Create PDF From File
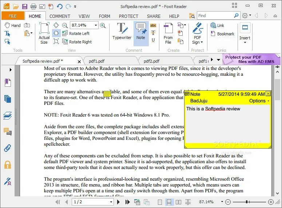Image resolution: width=282 pixels, height=208 pixels. (168, 34)
